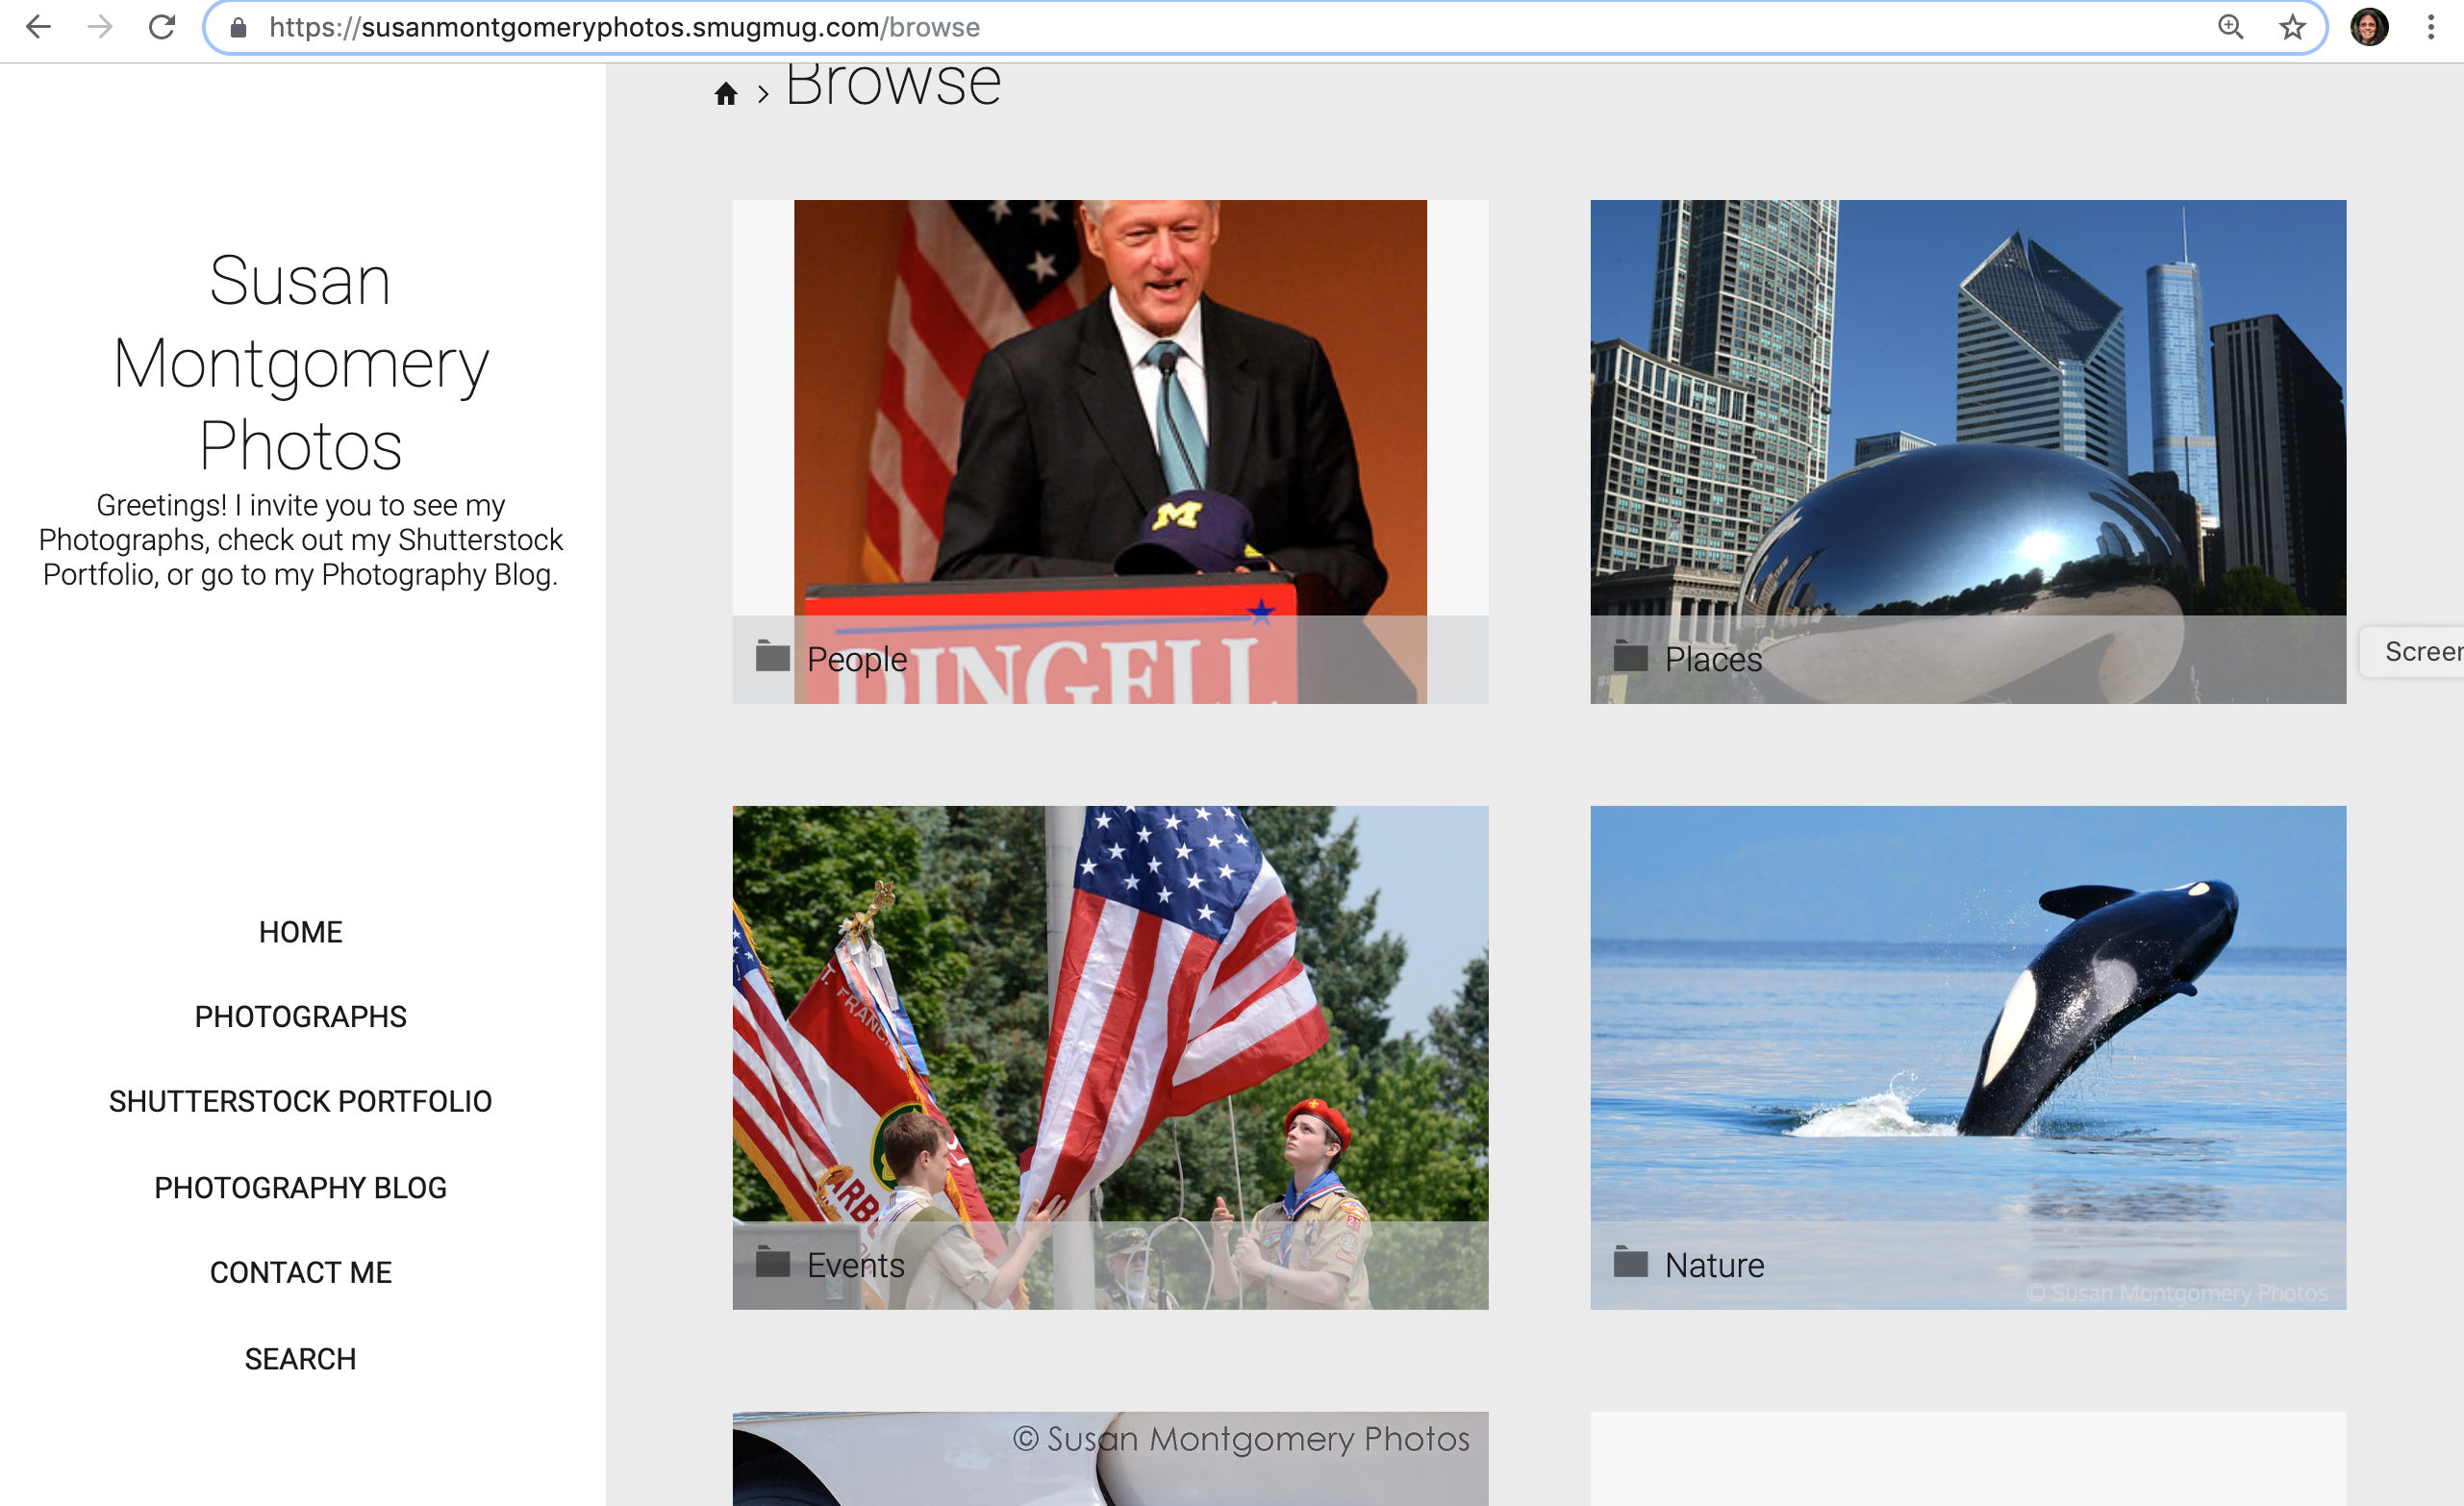Reload the page with refresh icon
The width and height of the screenshot is (2464, 1506).
[162, 27]
